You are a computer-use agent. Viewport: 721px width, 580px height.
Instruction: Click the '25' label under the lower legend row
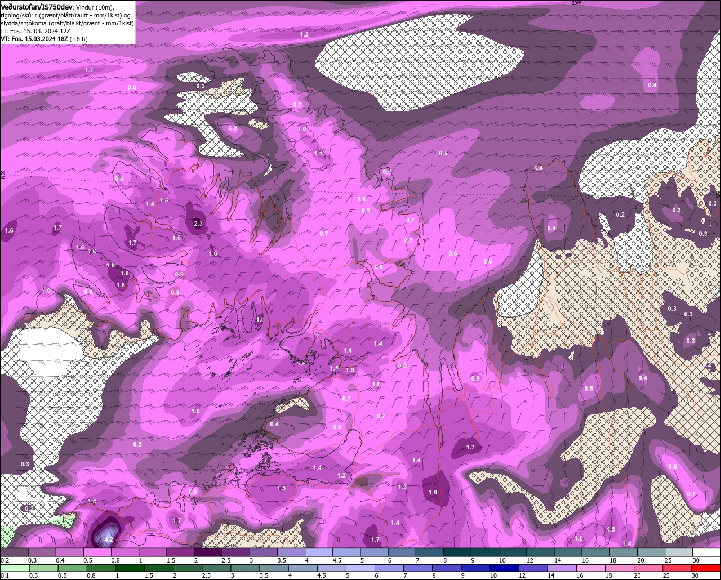click(x=667, y=575)
